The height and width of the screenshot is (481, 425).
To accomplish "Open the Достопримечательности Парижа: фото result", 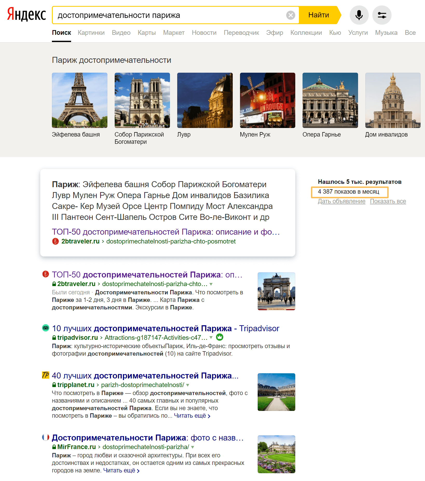I will click(148, 438).
